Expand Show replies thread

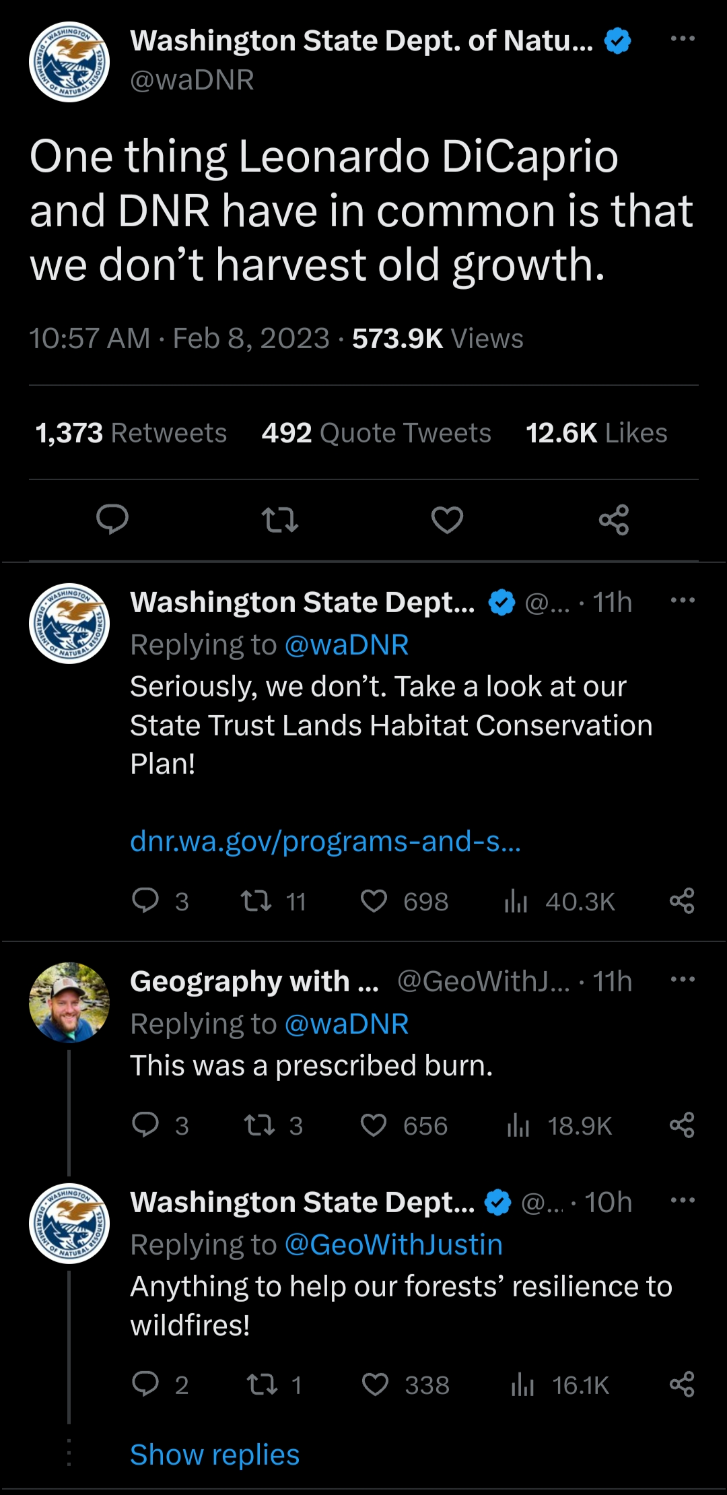[x=215, y=1455]
